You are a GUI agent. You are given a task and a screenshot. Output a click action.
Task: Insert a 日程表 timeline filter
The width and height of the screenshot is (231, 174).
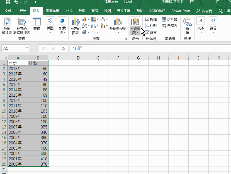coord(170,26)
